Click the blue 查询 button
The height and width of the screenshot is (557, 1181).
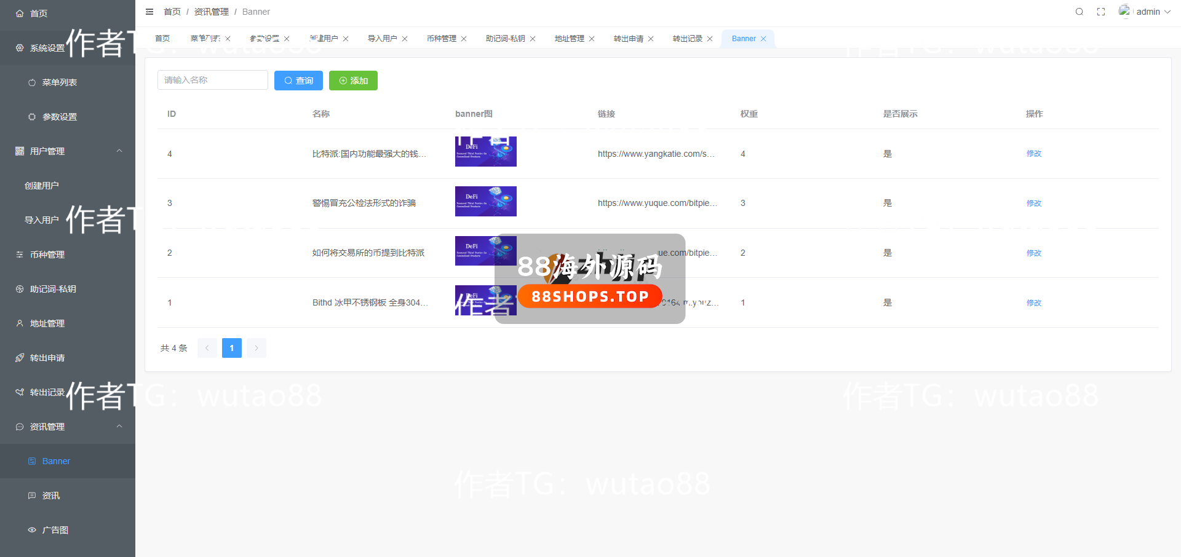[x=298, y=81]
